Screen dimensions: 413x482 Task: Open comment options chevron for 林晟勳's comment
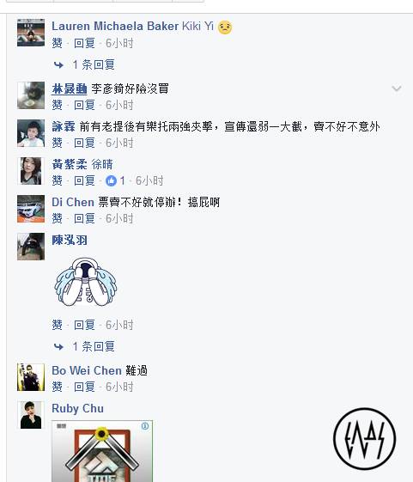click(397, 88)
